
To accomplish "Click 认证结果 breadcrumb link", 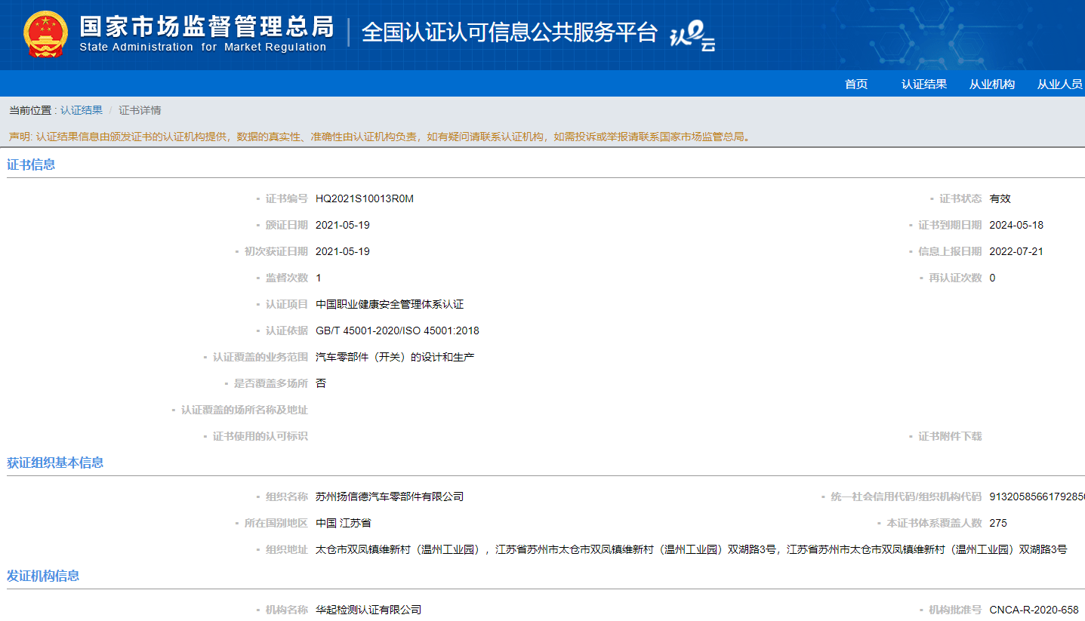I will (82, 110).
